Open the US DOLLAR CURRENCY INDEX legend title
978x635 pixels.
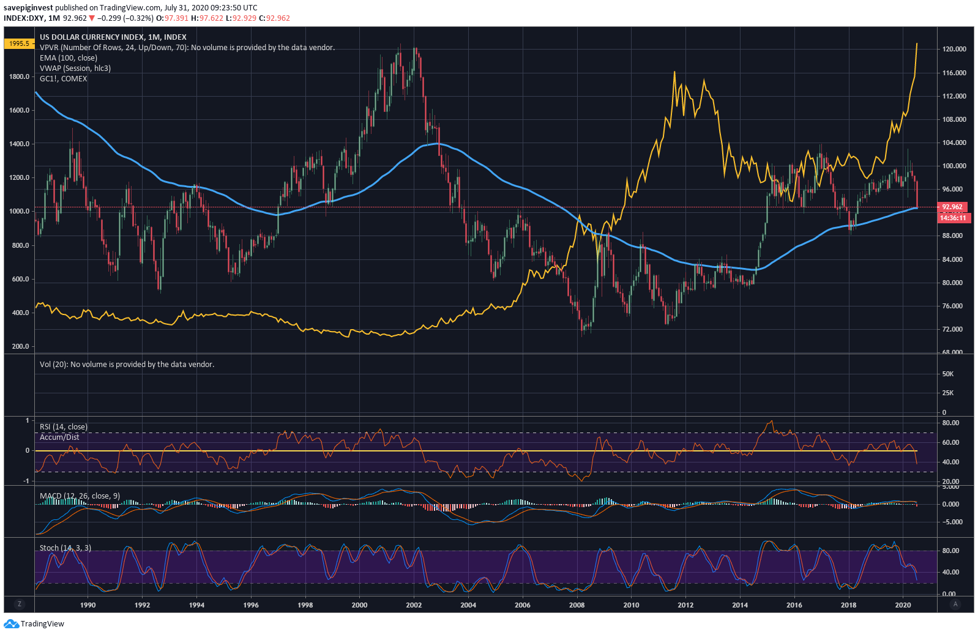tap(113, 37)
